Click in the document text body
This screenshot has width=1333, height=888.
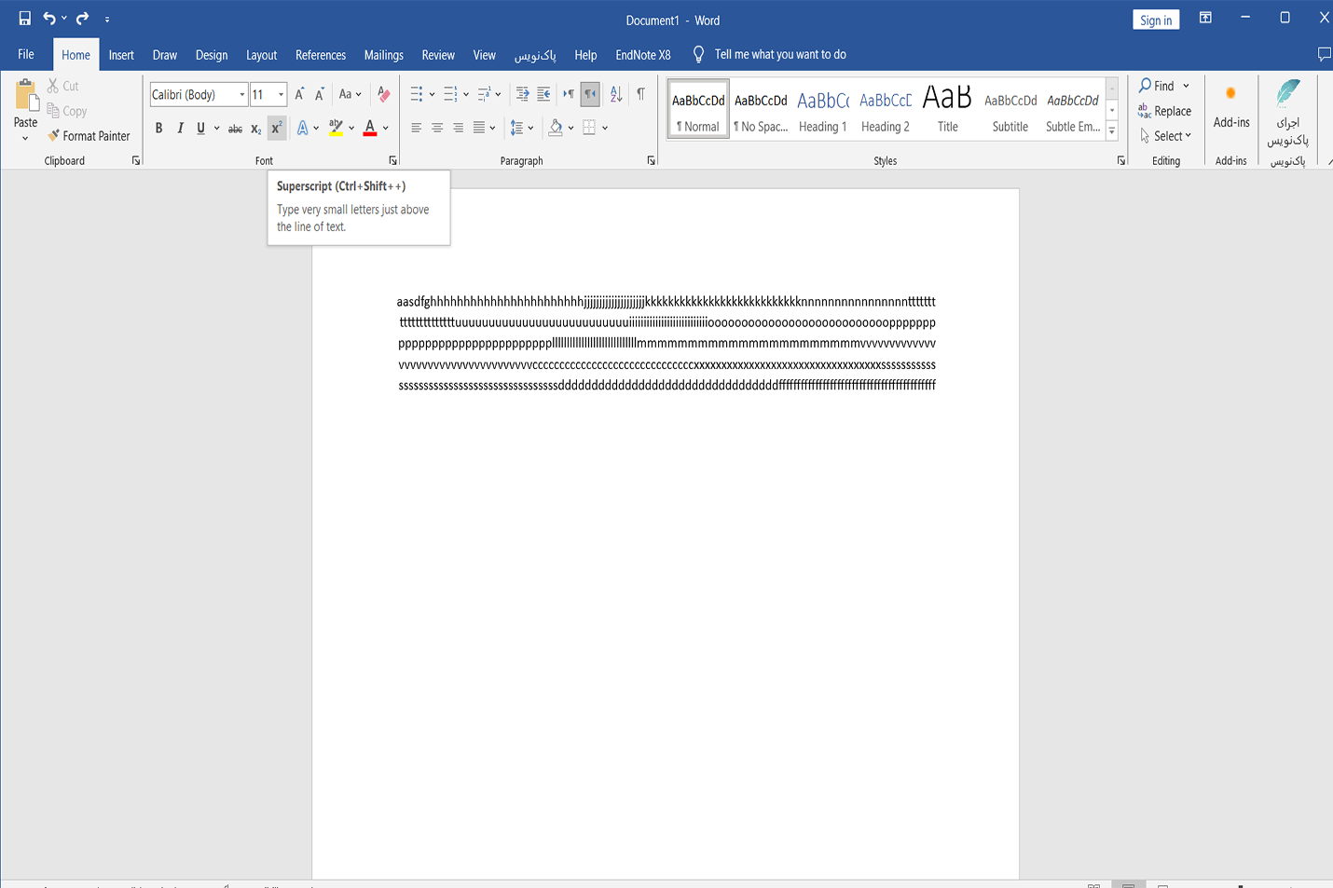tap(666, 343)
